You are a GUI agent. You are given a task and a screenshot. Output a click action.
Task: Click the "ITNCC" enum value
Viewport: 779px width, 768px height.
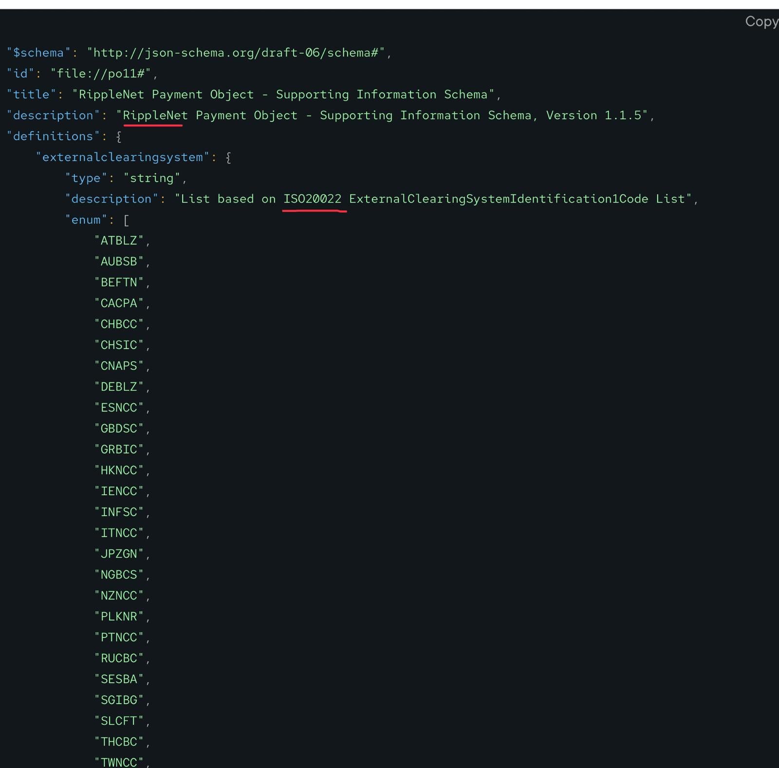pyautogui.click(x=119, y=533)
